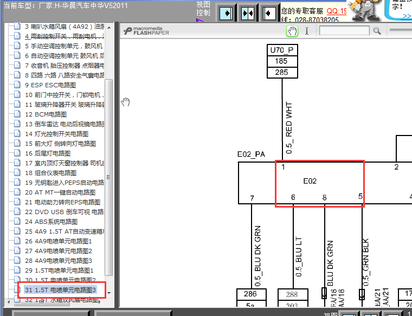
Task: Click the '0.5_ RED WHT' wire label
Action: pyautogui.click(x=289, y=128)
